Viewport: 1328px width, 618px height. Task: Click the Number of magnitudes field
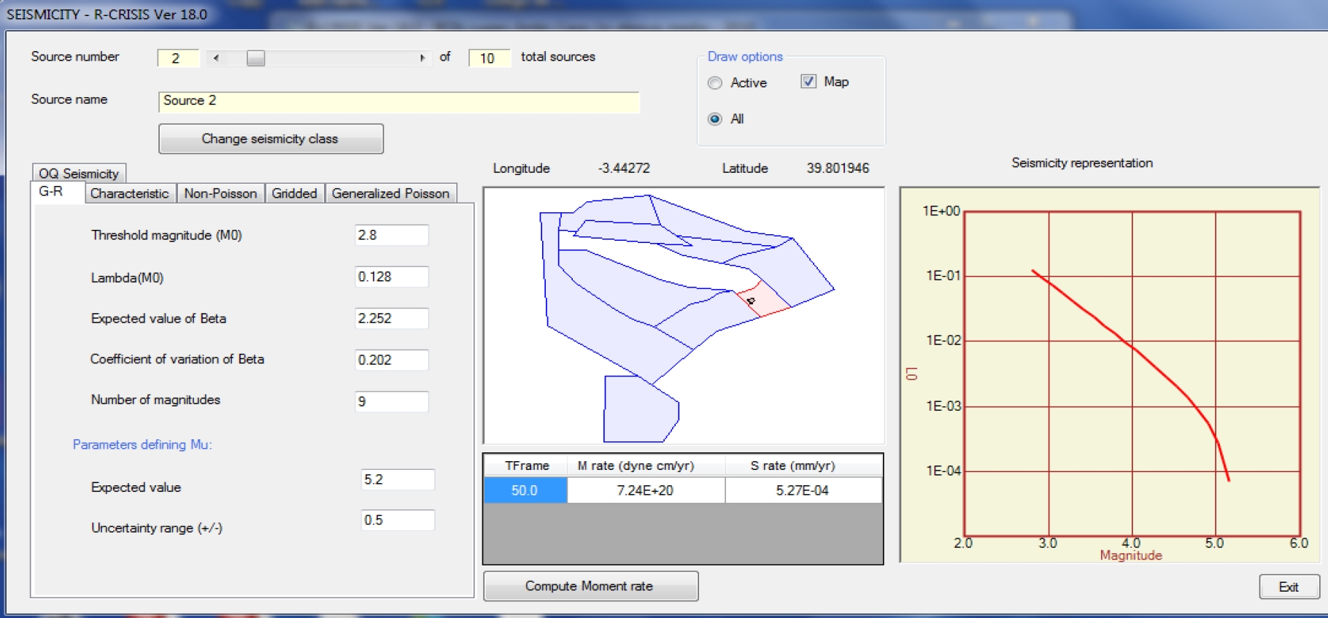(x=391, y=401)
